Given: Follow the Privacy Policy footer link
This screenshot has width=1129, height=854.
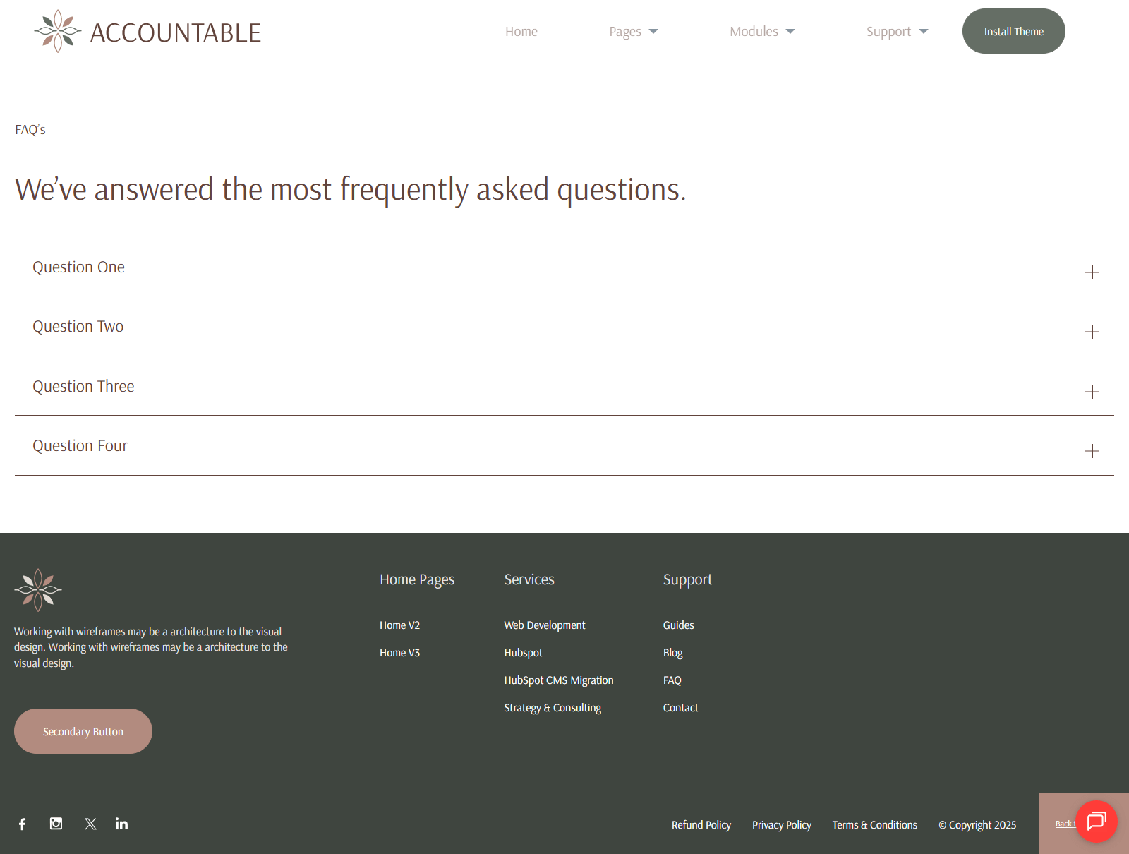Looking at the screenshot, I should click(x=781, y=825).
